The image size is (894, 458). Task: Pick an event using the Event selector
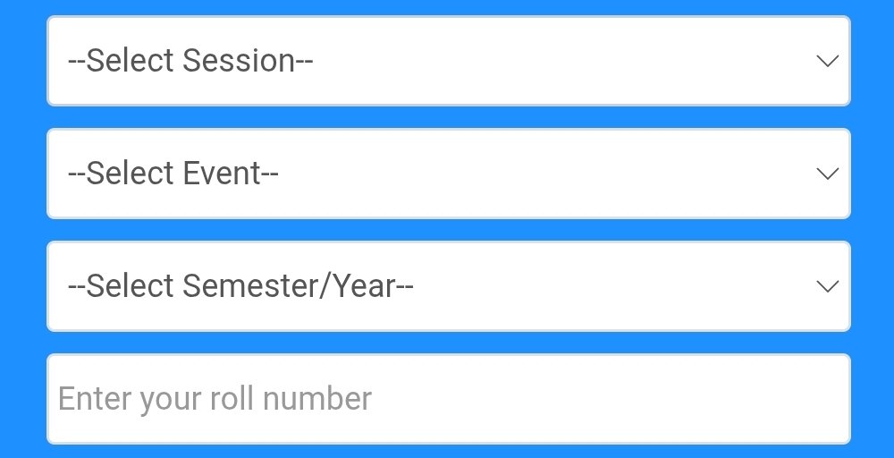tap(448, 174)
